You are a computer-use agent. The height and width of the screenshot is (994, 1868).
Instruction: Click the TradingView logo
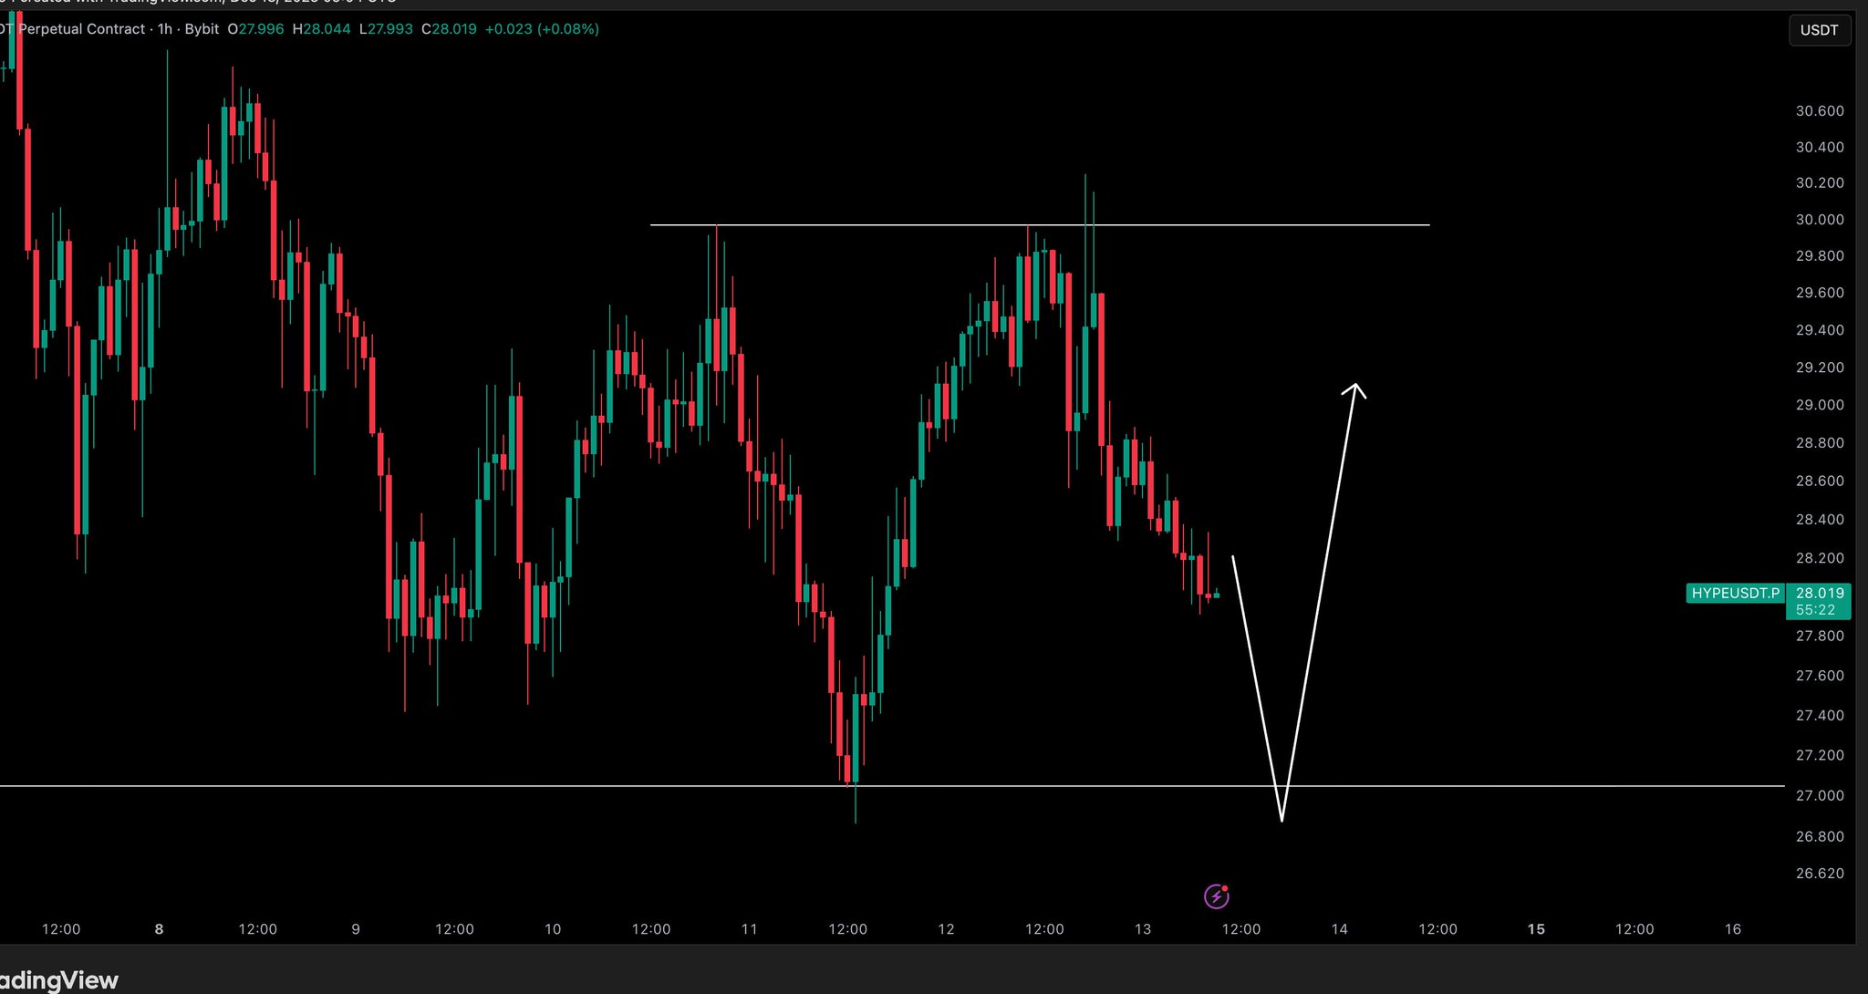59,980
